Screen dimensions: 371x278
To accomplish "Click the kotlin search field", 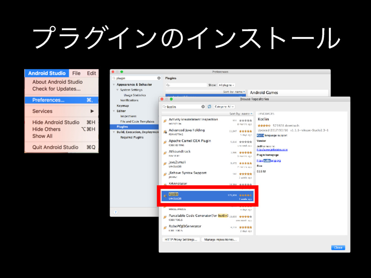I will click(x=183, y=107).
